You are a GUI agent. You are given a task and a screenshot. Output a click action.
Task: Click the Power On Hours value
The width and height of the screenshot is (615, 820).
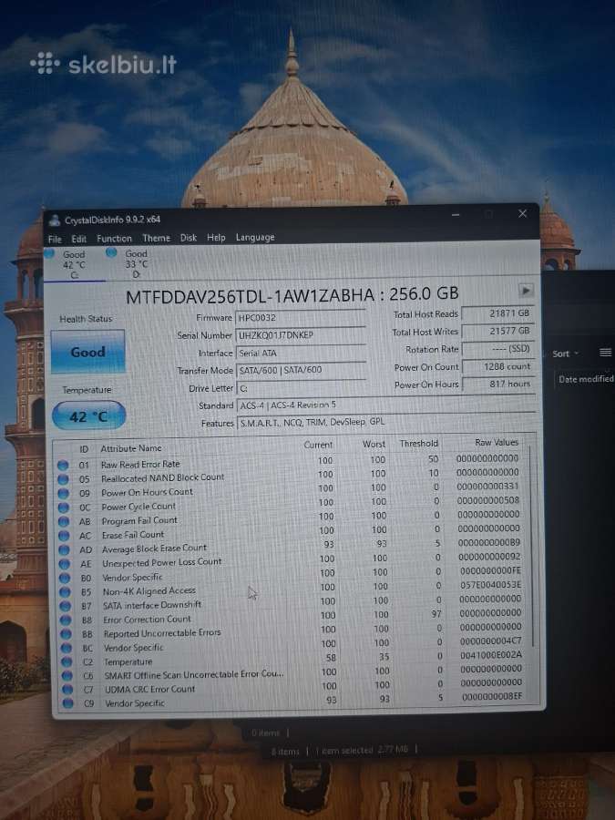tap(498, 384)
